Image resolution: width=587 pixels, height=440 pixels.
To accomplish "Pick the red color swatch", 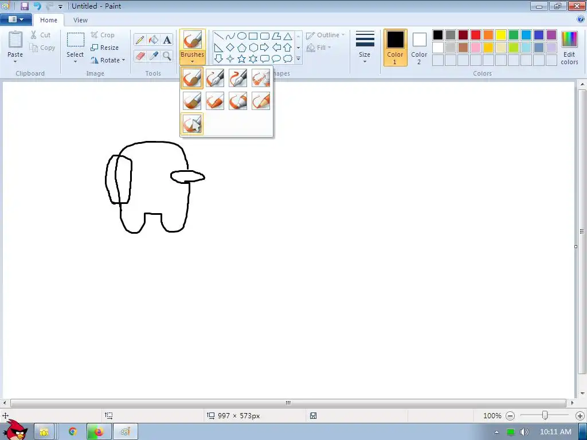I will click(x=476, y=35).
